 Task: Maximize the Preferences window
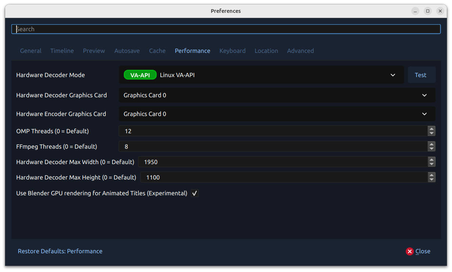(x=428, y=11)
